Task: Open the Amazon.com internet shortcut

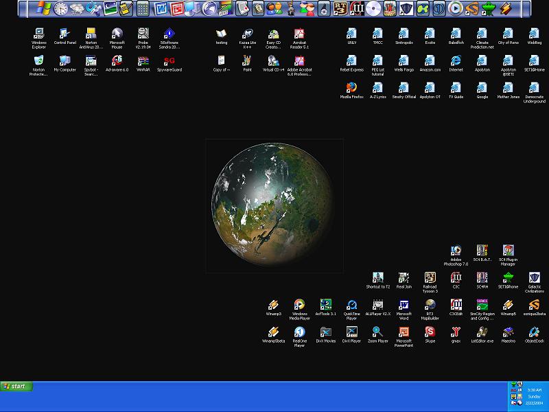Action: coord(430,61)
